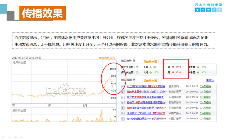Click the letter G news marker icon
Screen dimensions: 226x140
pos(123,119)
